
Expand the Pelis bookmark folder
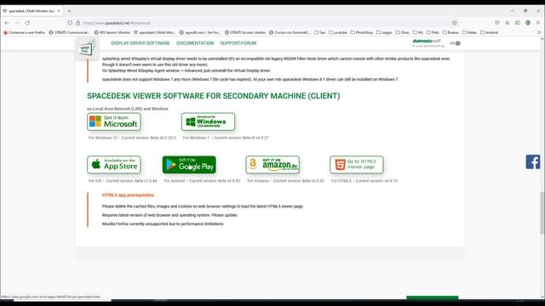[433, 32]
